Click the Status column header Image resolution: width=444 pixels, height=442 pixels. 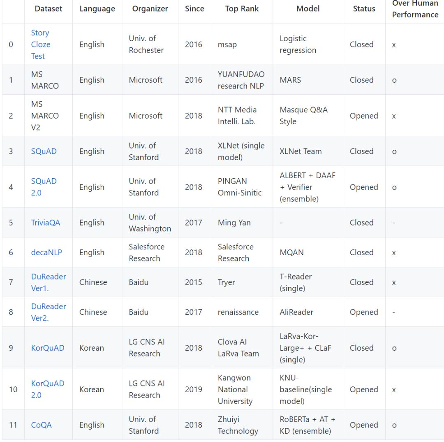click(364, 9)
